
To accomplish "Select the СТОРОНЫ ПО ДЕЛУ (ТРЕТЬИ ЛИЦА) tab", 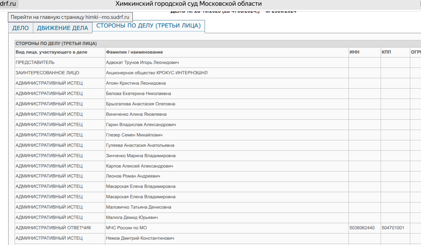I will pyautogui.click(x=149, y=26).
